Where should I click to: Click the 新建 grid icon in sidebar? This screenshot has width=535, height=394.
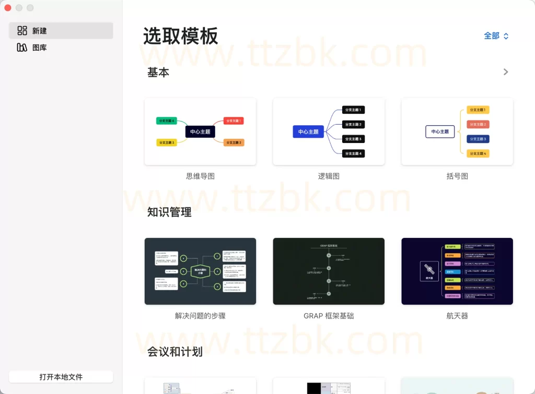click(22, 31)
